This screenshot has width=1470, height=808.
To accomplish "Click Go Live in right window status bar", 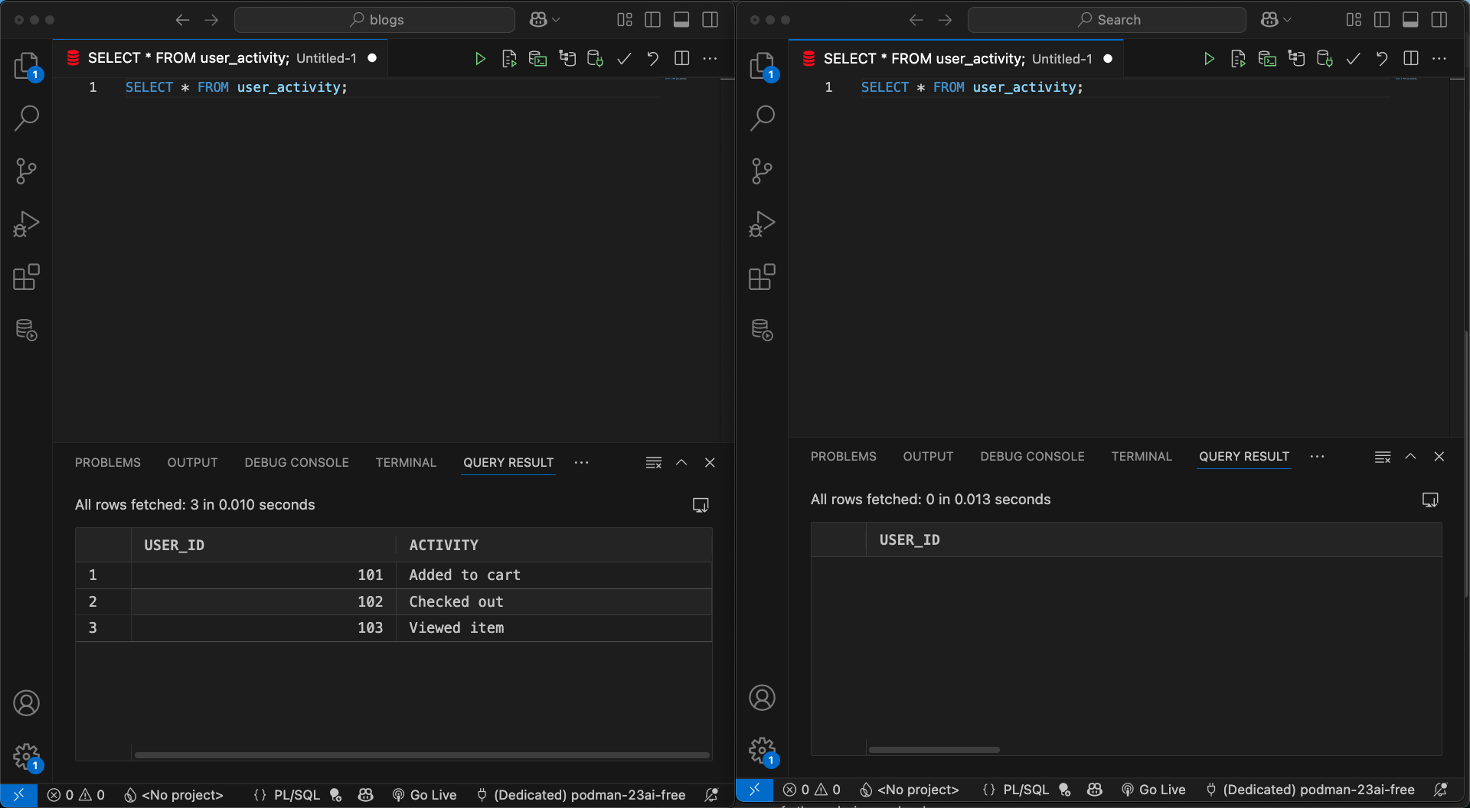I will point(1153,790).
